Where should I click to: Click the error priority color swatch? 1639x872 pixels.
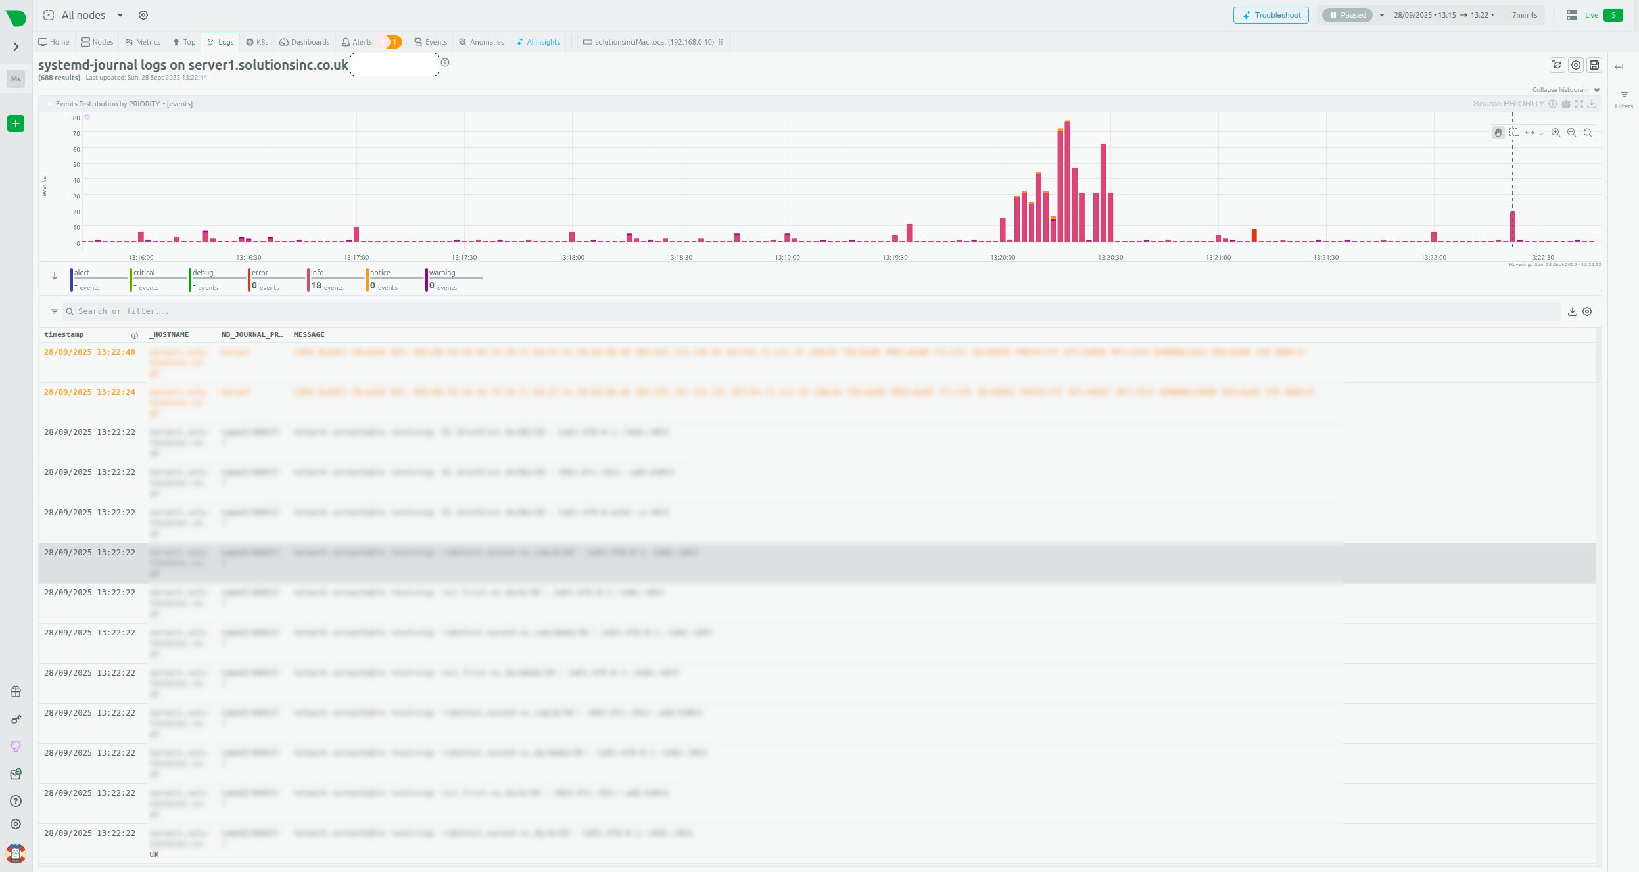(x=249, y=280)
